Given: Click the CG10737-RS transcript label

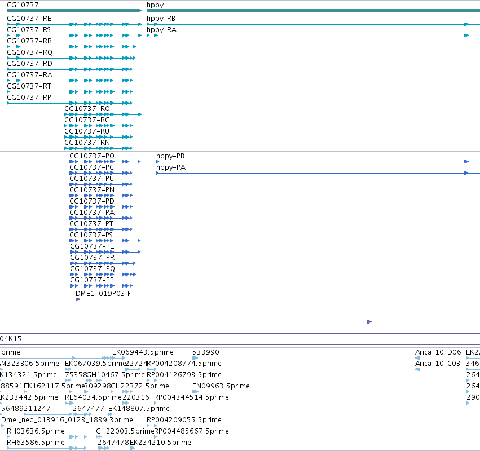Looking at the screenshot, I should (29, 30).
